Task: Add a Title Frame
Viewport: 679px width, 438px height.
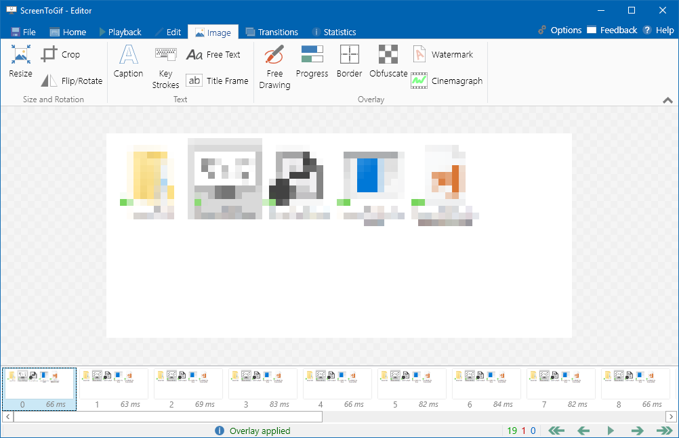Action: point(217,81)
